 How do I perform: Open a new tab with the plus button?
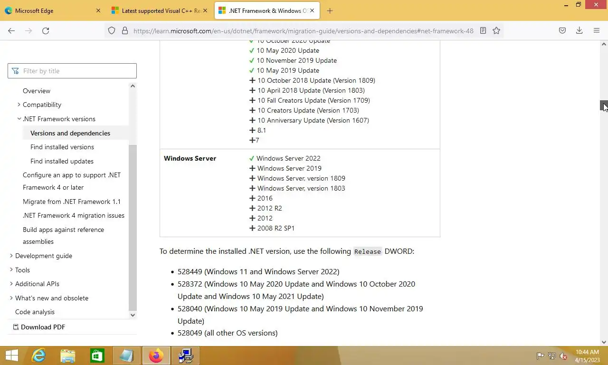(x=330, y=10)
